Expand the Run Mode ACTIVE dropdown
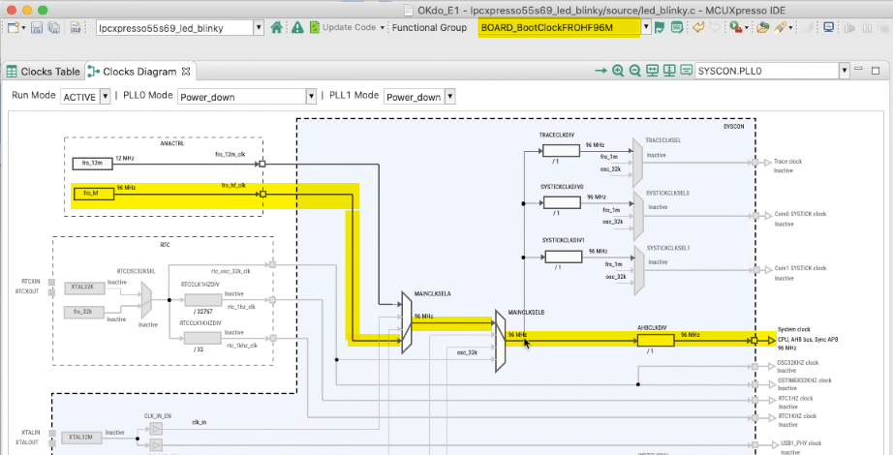The width and height of the screenshot is (893, 455). tap(105, 97)
